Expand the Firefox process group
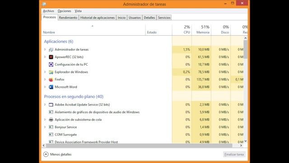This screenshot has width=289, height=163. click(45, 80)
